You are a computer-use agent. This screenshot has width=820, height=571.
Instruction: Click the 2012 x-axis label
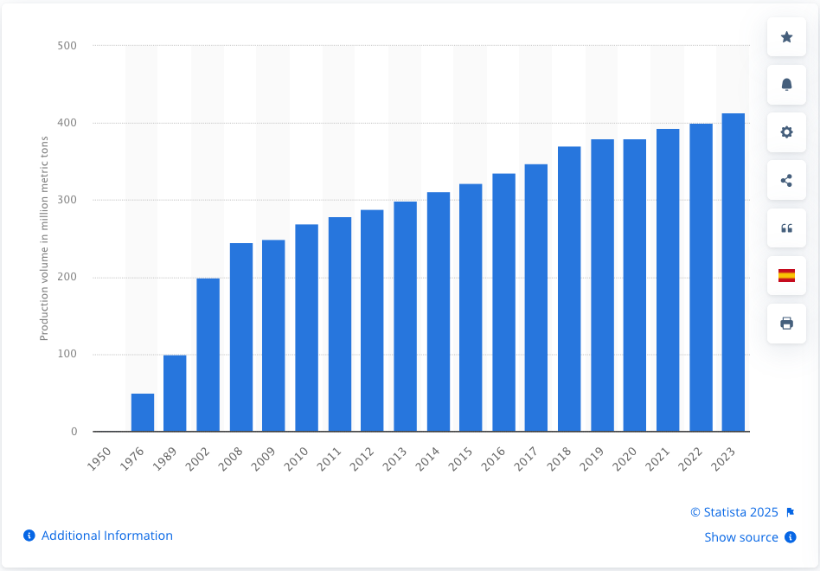[362, 459]
